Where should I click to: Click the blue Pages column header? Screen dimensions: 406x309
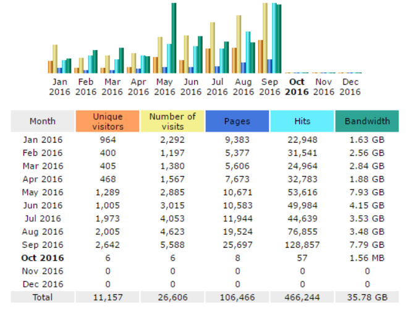pyautogui.click(x=237, y=121)
